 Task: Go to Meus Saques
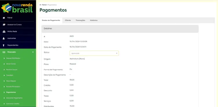tap(11, 81)
